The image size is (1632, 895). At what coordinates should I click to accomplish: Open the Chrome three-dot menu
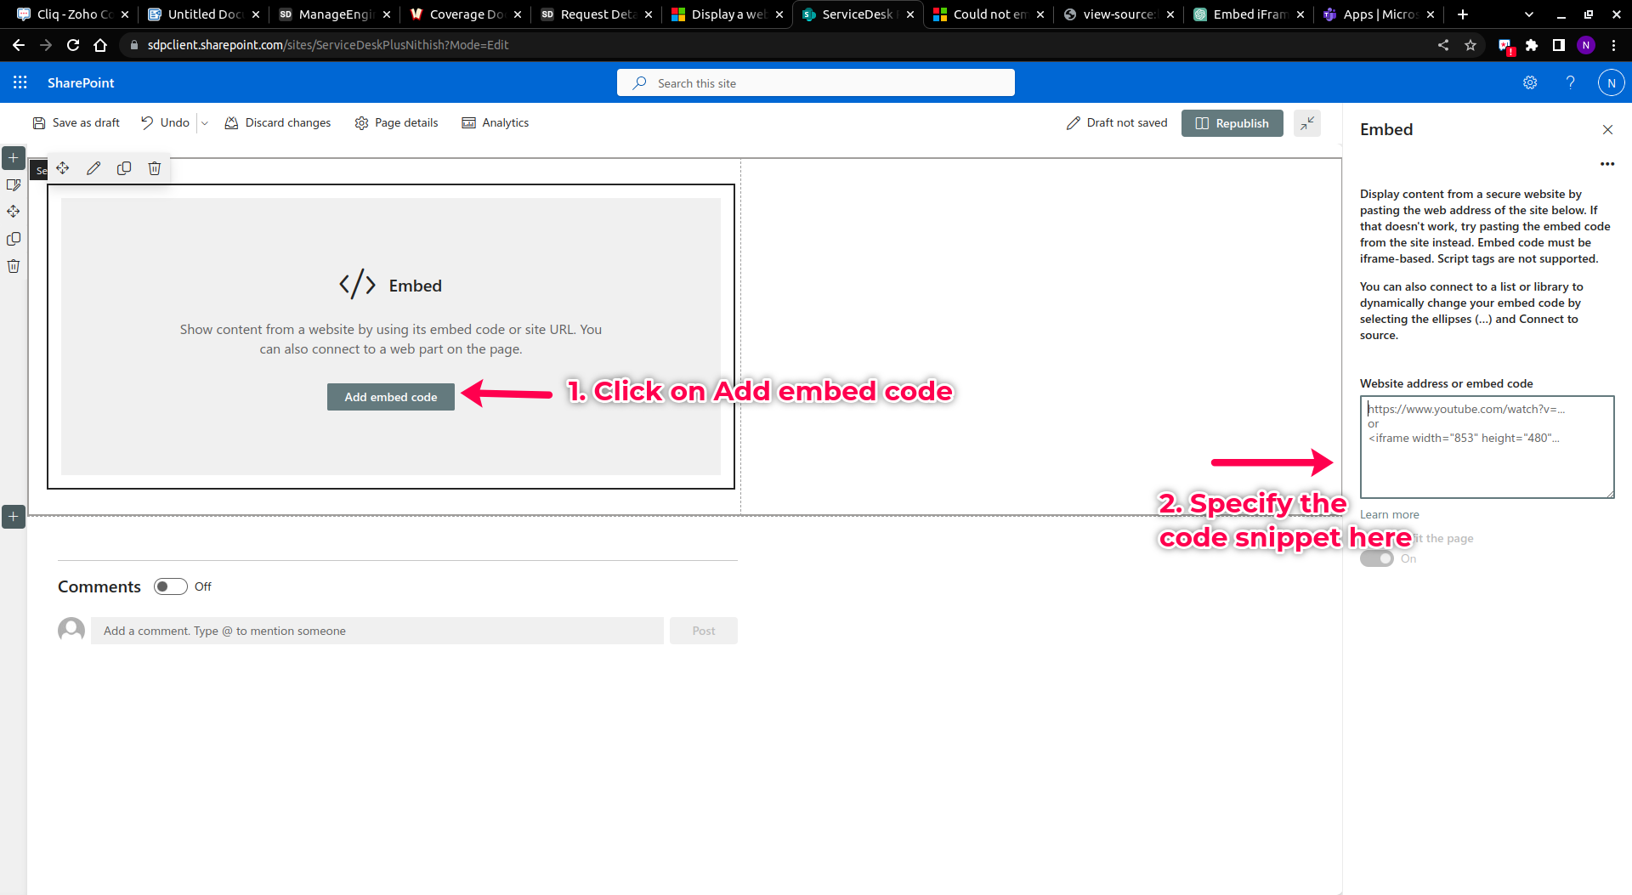pyautogui.click(x=1613, y=45)
